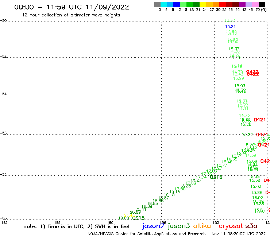
Task: Click the dark blue legend swatch
Action: (177, 4)
